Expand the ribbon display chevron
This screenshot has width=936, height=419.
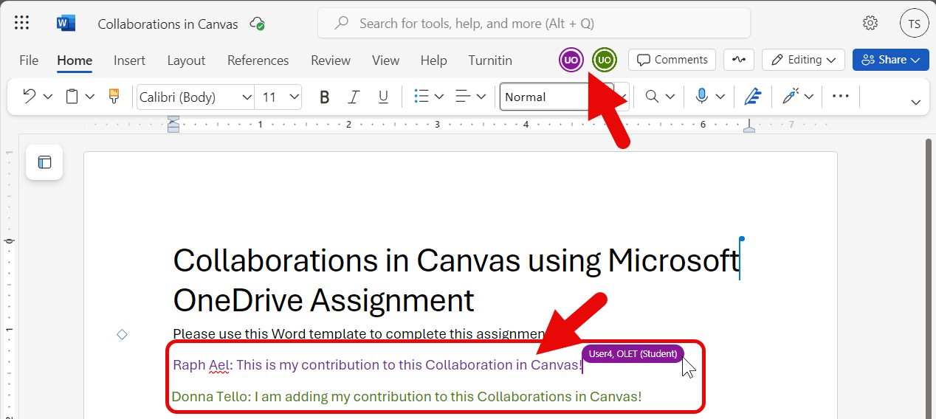pos(916,103)
